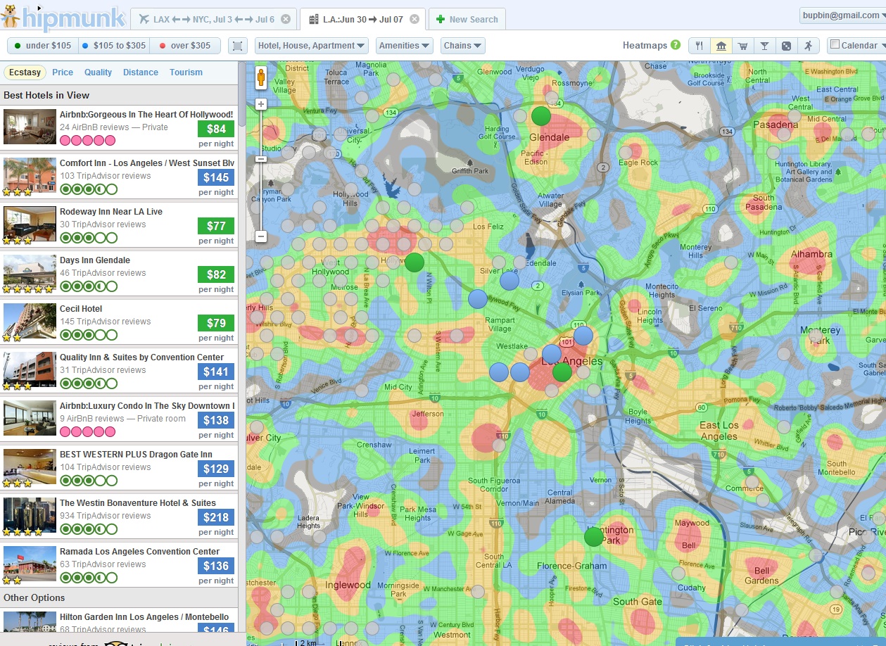Select the green hotel marker at Huntington Park
This screenshot has width=886, height=646.
tap(594, 537)
